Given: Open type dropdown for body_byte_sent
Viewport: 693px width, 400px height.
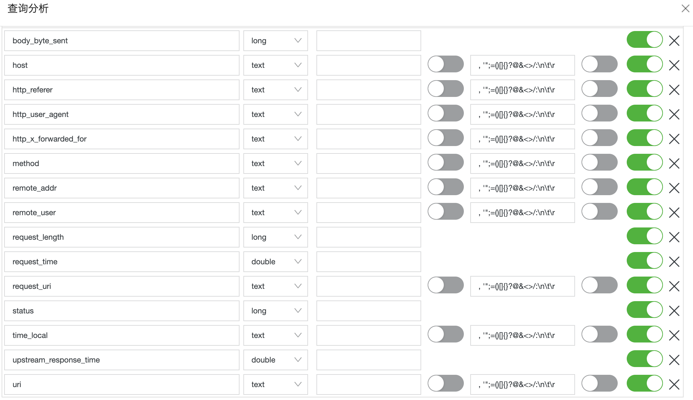Looking at the screenshot, I should [x=276, y=41].
